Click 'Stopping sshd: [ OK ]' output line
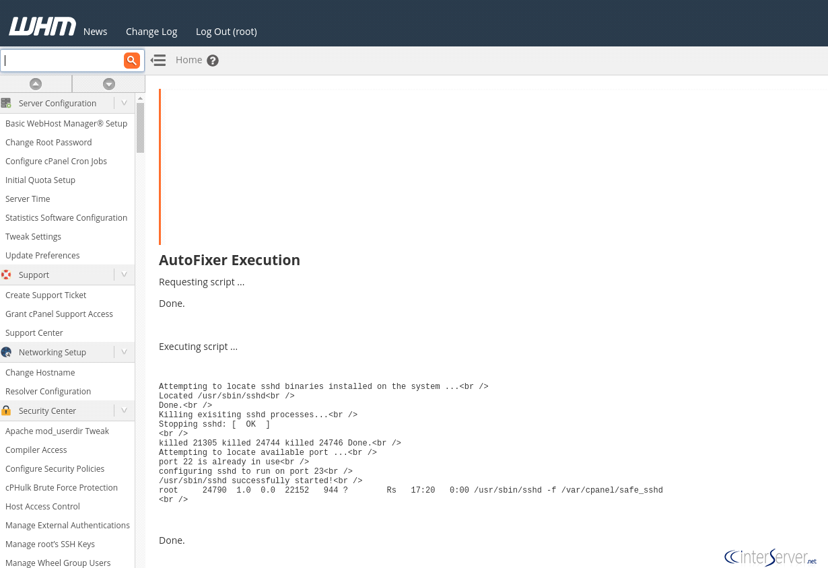This screenshot has width=828, height=568. [214, 424]
